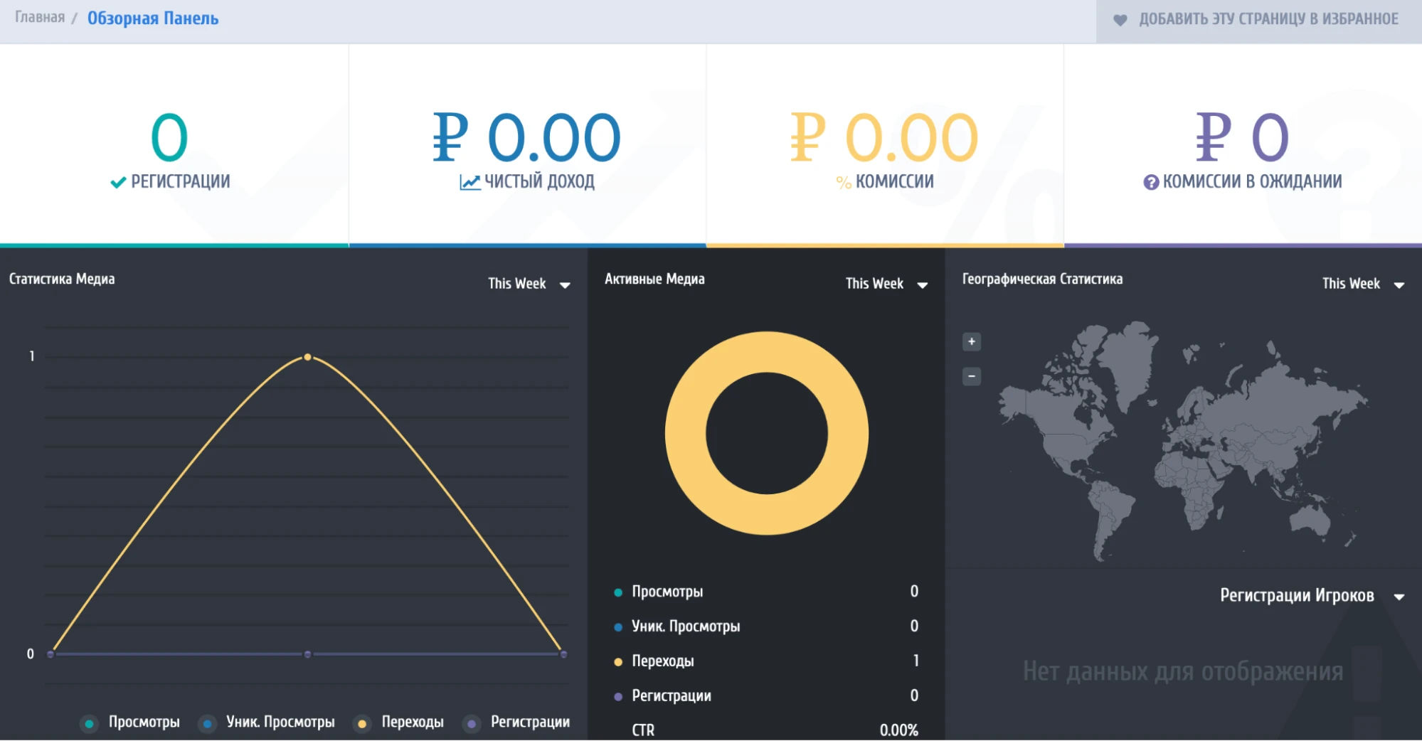Screen dimensions: 1422x741
Task: Click the Географическая Статистика panel title
Action: pos(1042,279)
